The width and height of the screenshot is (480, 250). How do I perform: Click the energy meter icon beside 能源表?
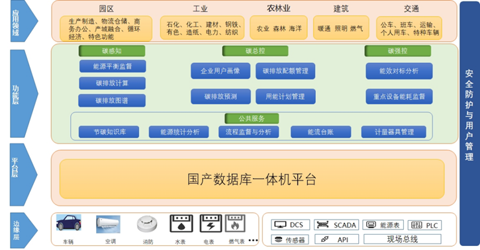tap(371, 225)
